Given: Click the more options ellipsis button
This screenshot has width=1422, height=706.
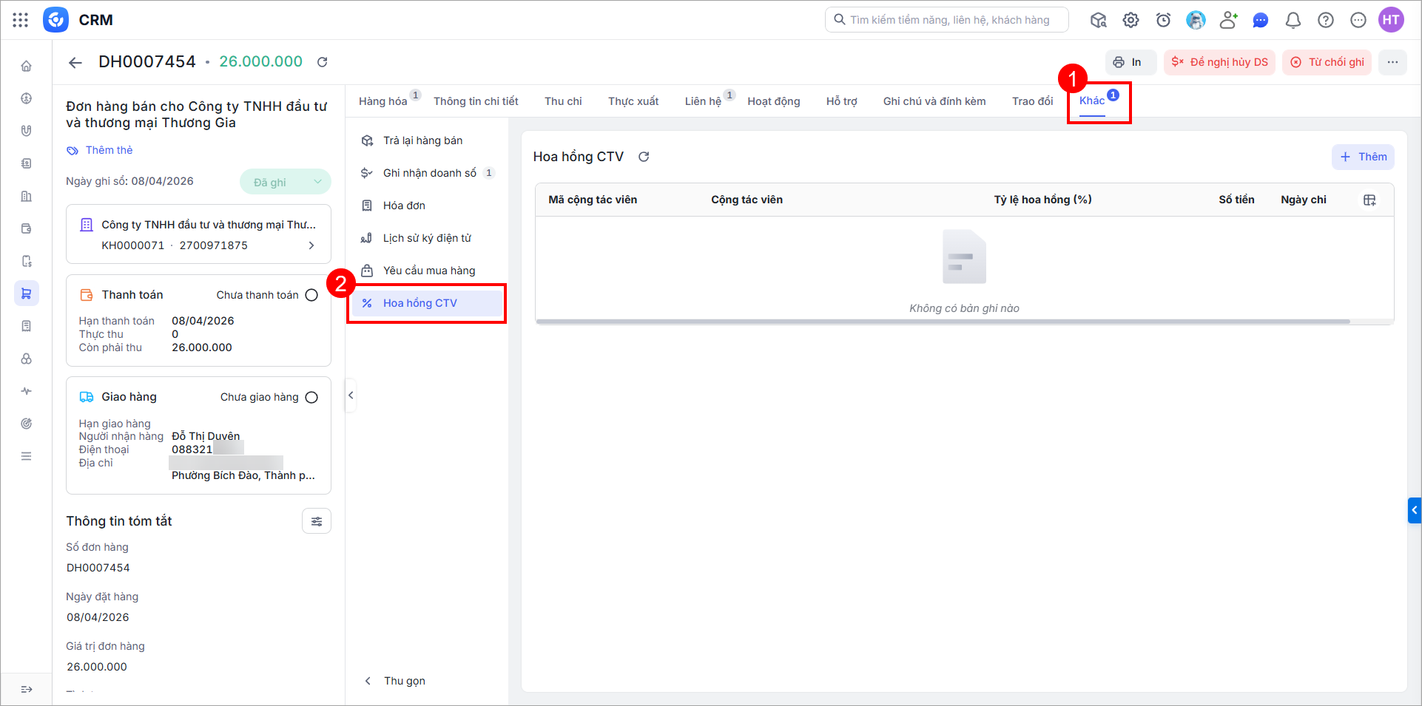Looking at the screenshot, I should (1392, 62).
